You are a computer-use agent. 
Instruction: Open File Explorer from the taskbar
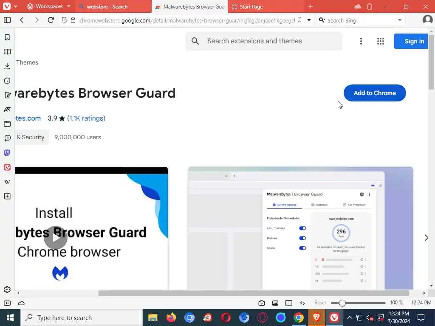(153, 318)
